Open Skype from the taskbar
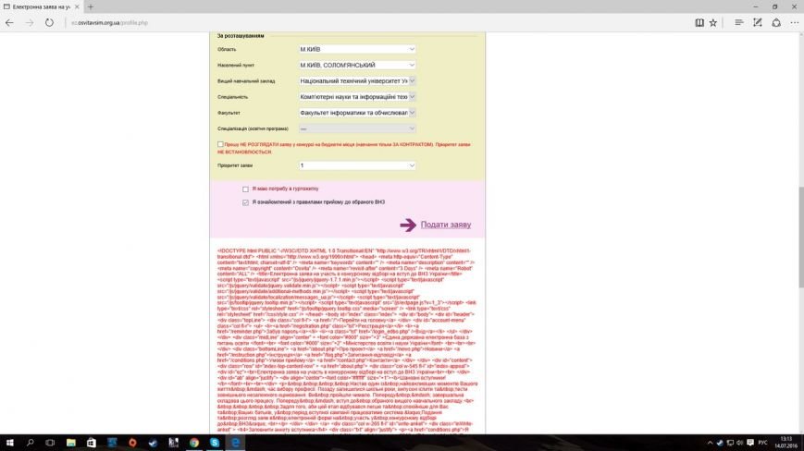The image size is (804, 451). (x=215, y=443)
